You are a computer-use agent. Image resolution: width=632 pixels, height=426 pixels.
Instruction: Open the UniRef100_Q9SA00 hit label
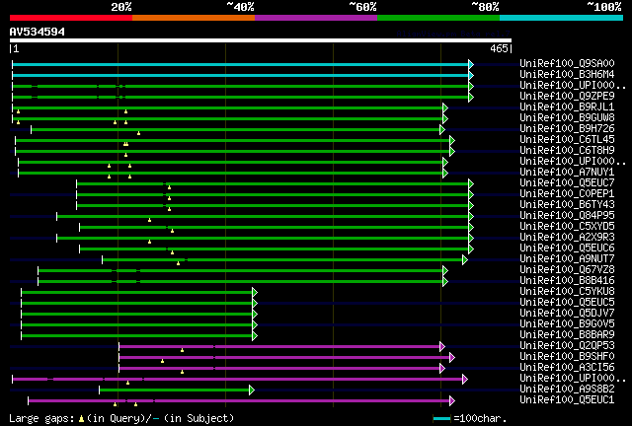pos(567,63)
